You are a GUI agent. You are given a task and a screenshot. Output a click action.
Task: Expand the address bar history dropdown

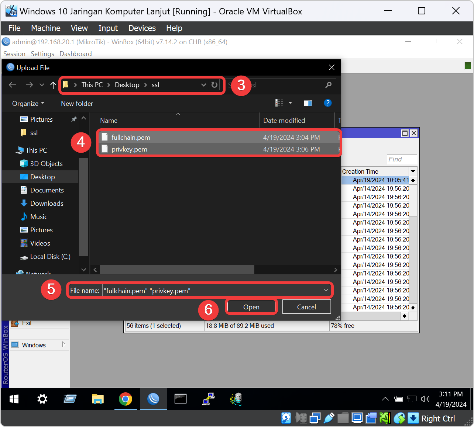204,85
